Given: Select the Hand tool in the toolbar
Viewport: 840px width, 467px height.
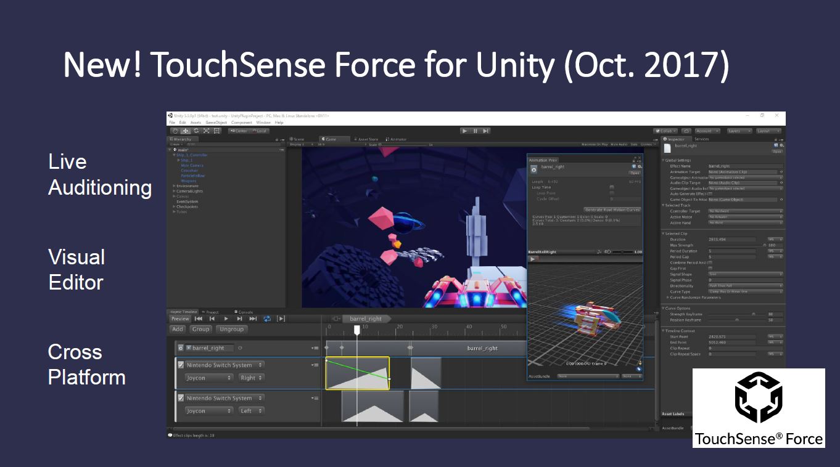Looking at the screenshot, I should point(176,131).
